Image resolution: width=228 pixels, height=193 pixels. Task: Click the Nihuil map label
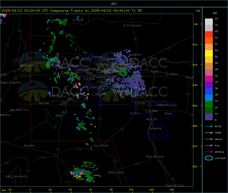pos(60,116)
